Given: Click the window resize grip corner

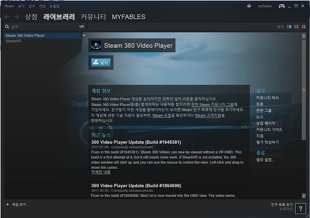Looking at the screenshot, I should pos(307,215).
